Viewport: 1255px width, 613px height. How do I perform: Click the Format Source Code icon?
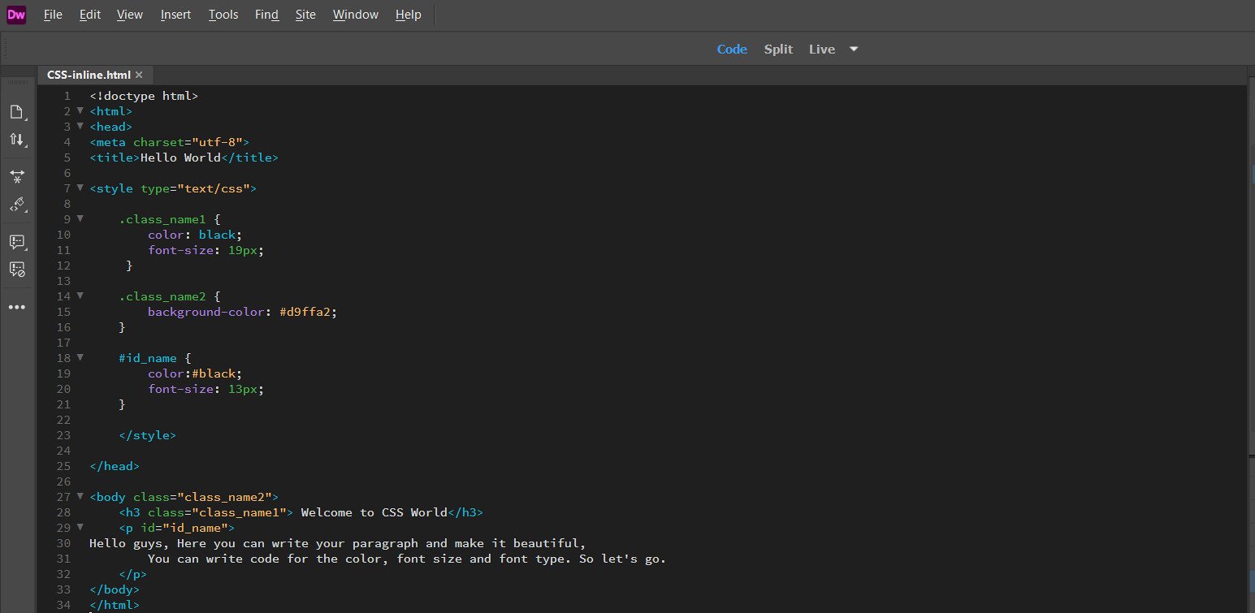point(17,205)
